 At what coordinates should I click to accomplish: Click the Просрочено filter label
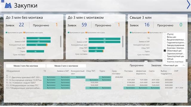click(x=137, y=65)
